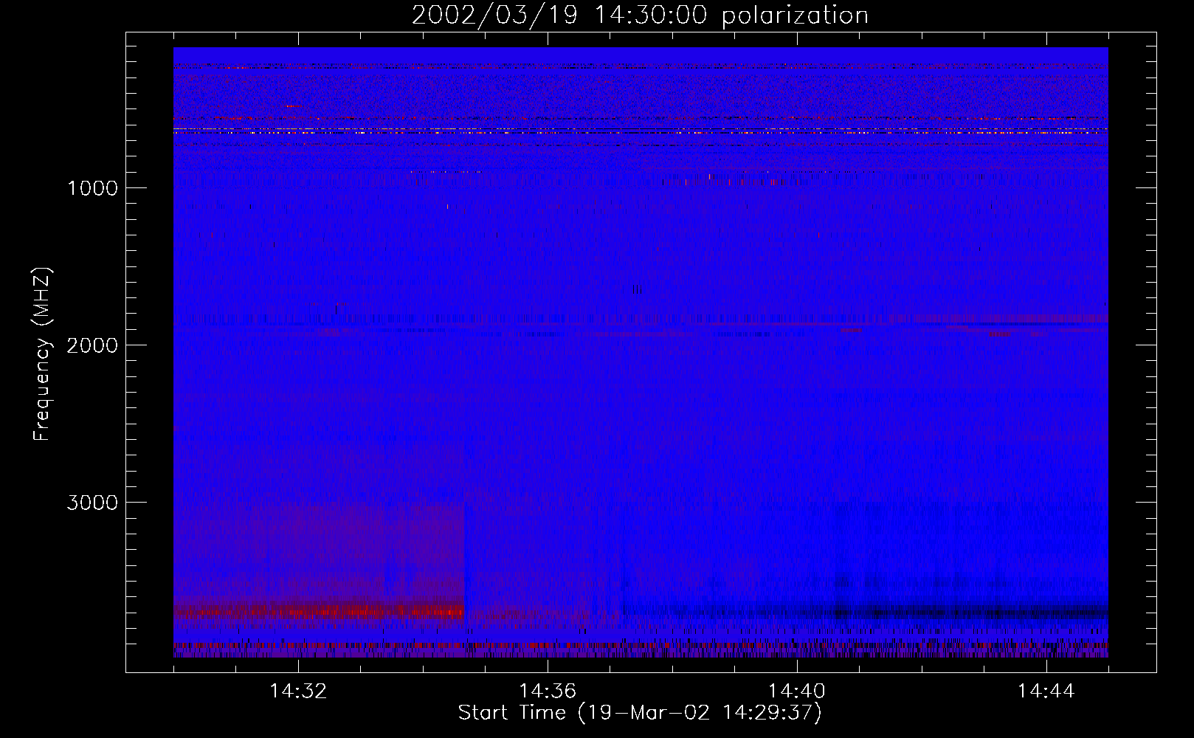Click the 14:36 time tick label

pyautogui.click(x=548, y=692)
